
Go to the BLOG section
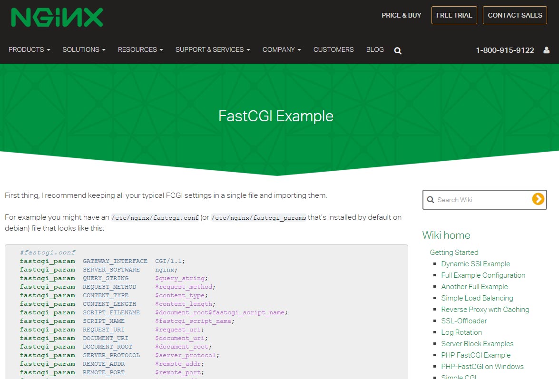point(375,49)
